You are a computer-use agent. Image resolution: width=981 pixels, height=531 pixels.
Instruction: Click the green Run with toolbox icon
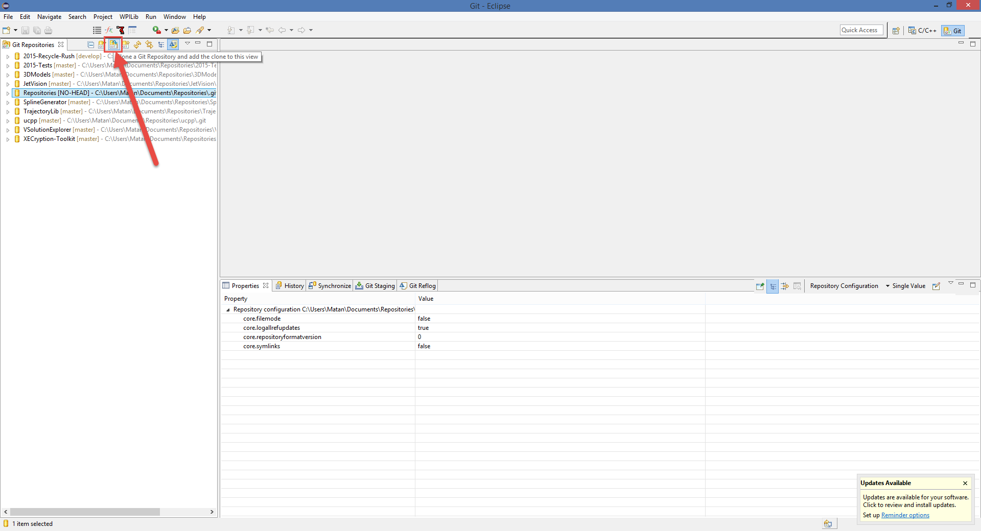tap(157, 30)
